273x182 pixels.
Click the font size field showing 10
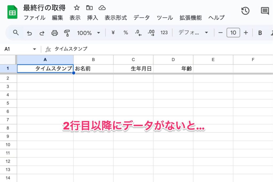[x=233, y=33]
